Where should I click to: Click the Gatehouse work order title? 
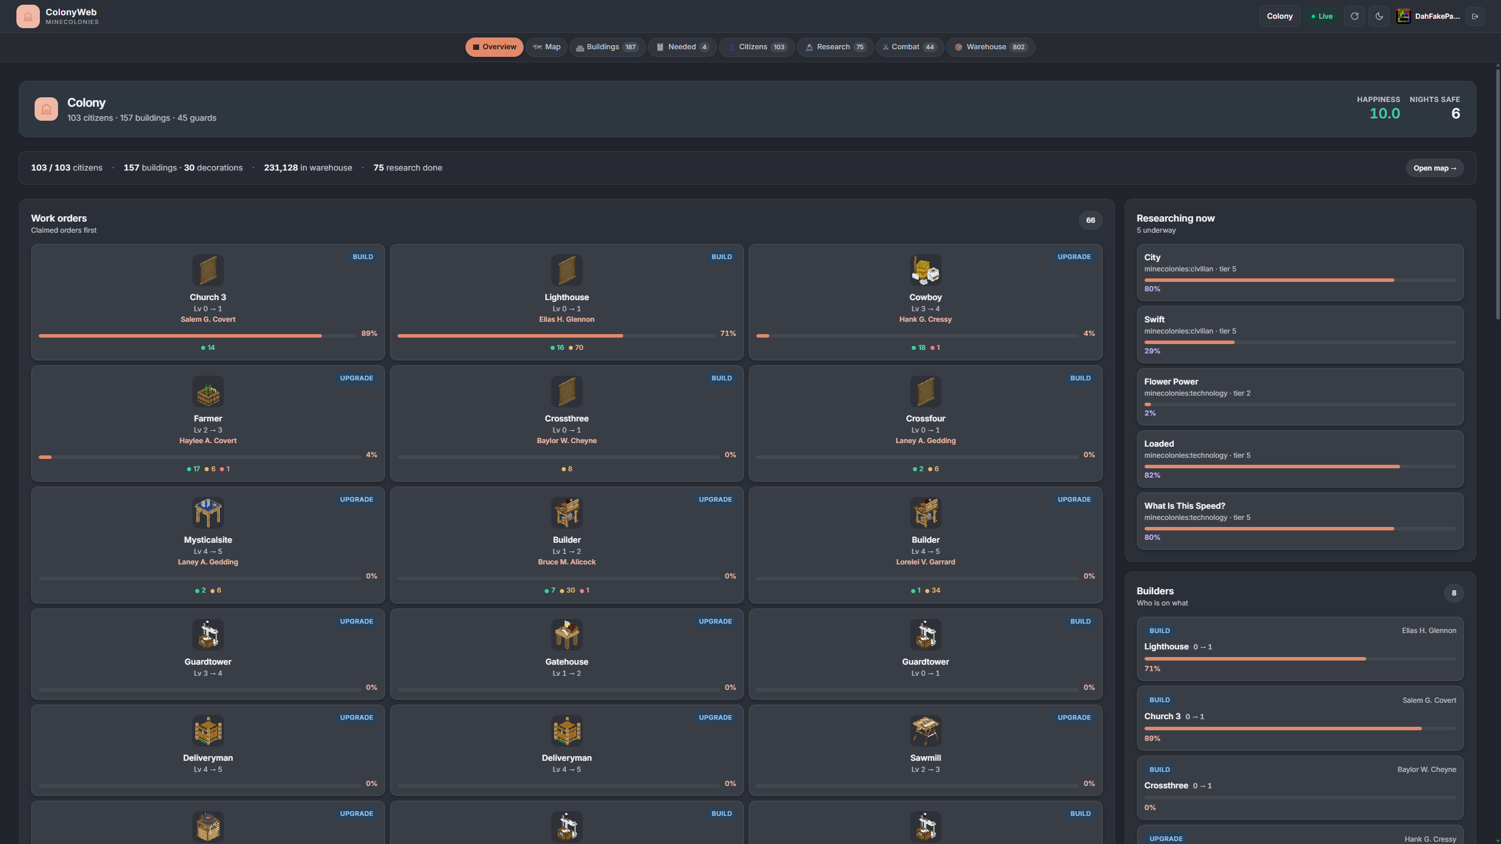coord(567,662)
